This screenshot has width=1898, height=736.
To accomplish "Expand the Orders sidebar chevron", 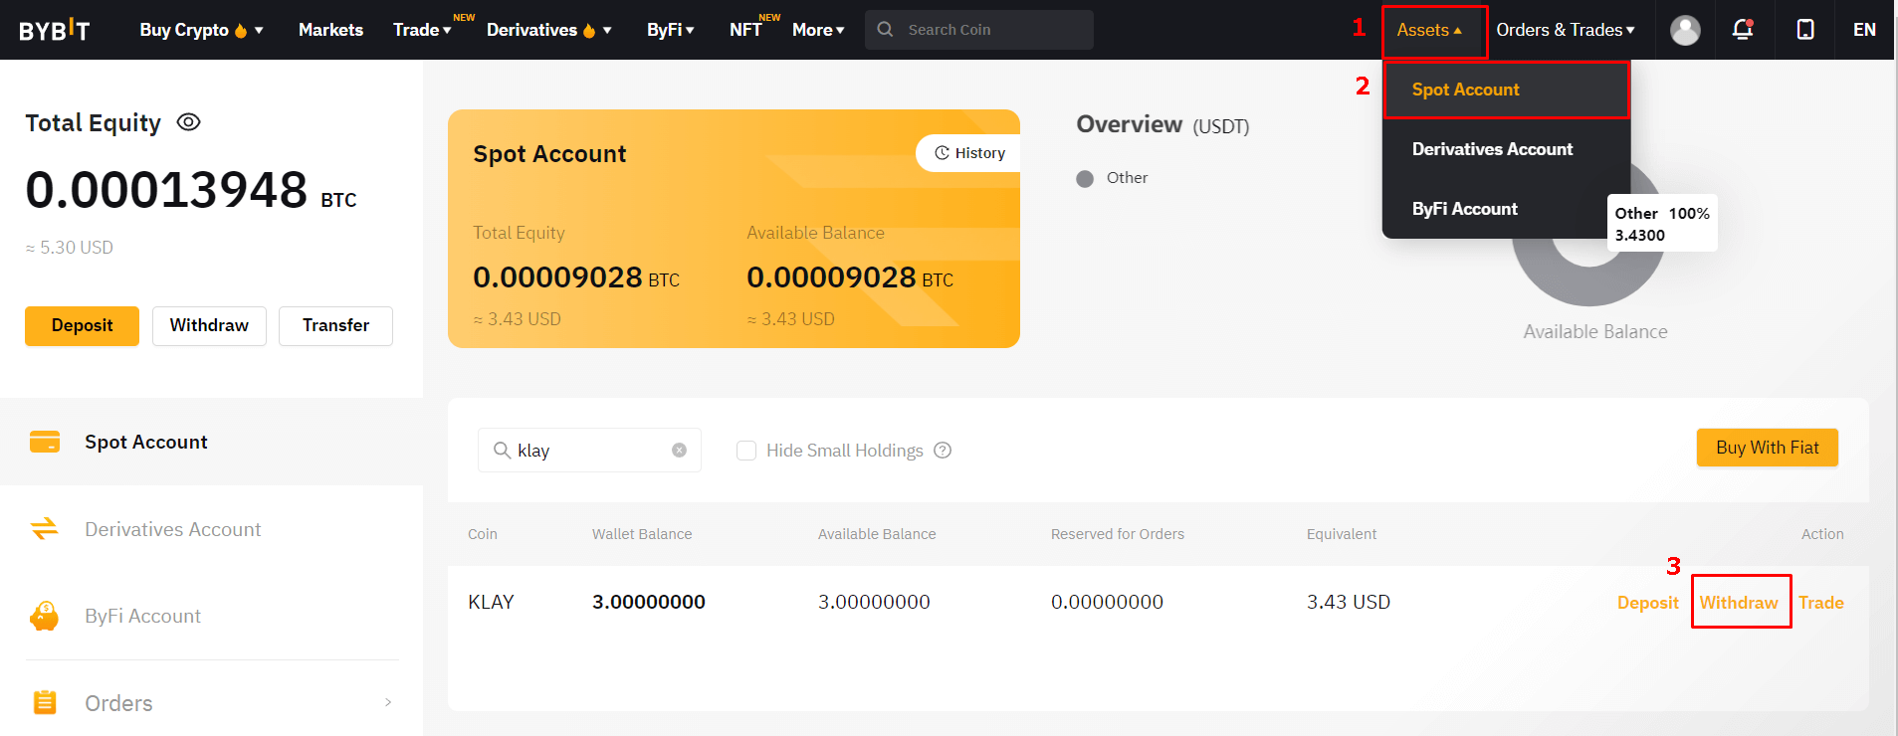I will pos(388,702).
